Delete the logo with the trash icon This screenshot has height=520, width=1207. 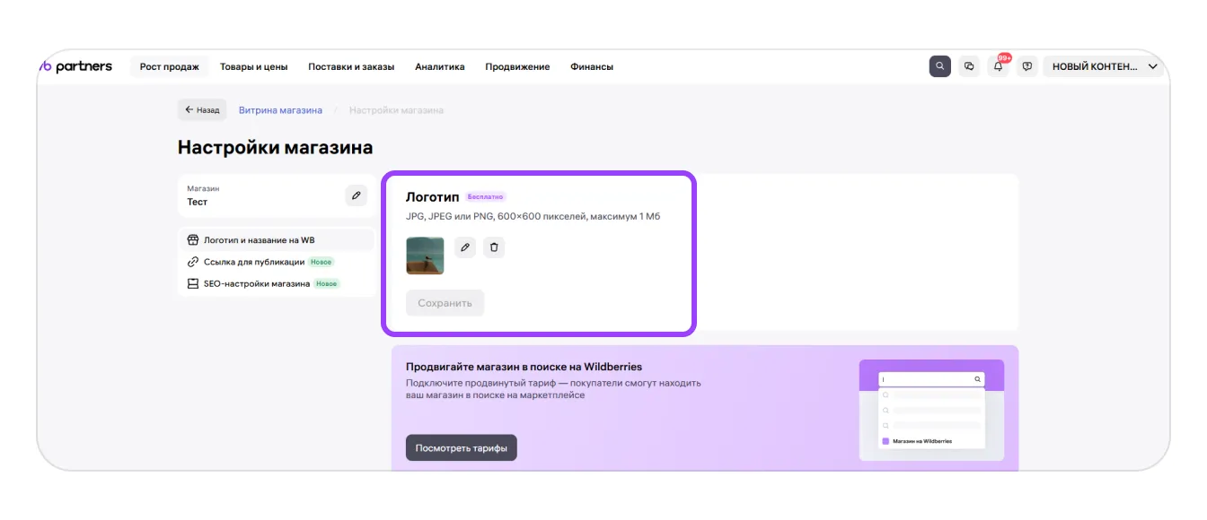pyautogui.click(x=494, y=247)
